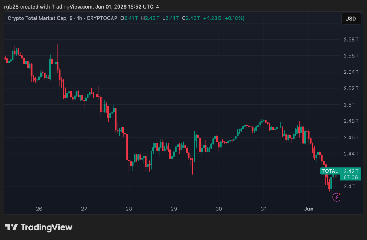Click the open value O2.41 T
367x240 pixels.
pos(129,18)
